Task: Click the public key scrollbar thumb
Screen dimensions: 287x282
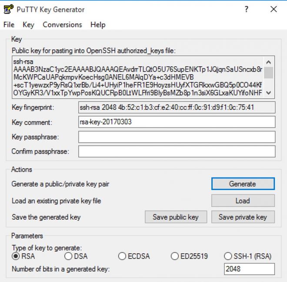Action: pos(268,73)
